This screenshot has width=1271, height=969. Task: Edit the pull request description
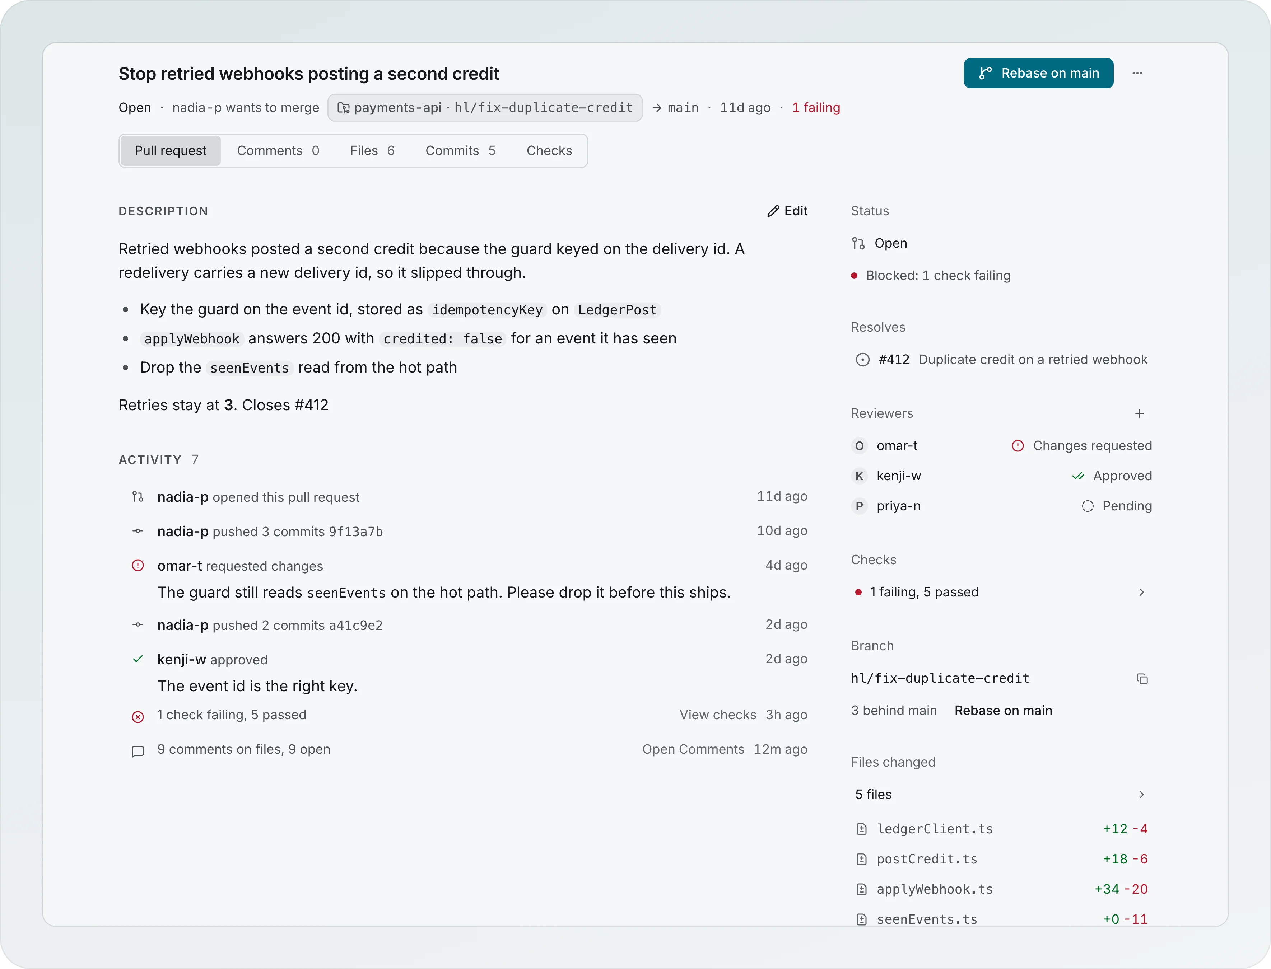787,211
